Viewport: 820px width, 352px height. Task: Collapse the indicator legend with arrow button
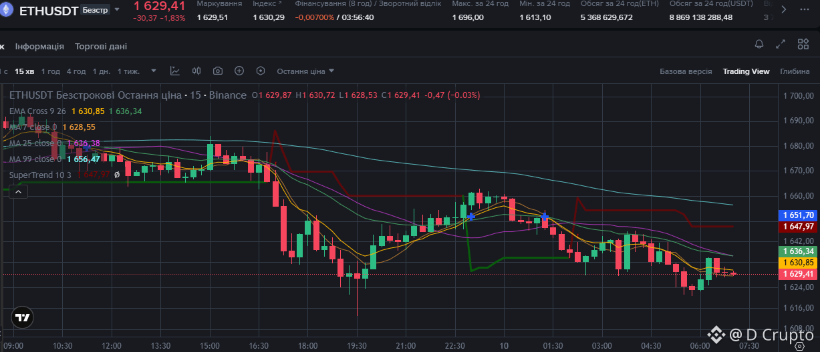click(18, 193)
